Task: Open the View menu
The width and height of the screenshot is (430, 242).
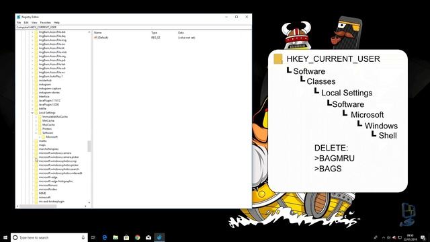Action: tap(34, 22)
